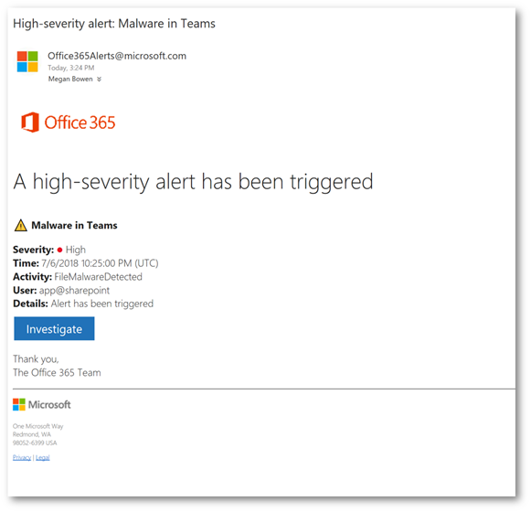Click the email subject High-severity alert title
This screenshot has width=531, height=512.
pos(114,24)
